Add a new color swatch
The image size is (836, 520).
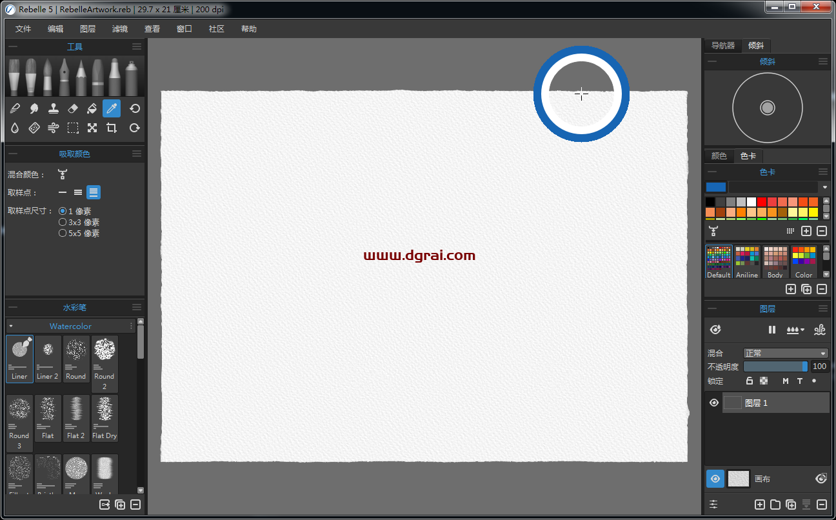tap(806, 231)
